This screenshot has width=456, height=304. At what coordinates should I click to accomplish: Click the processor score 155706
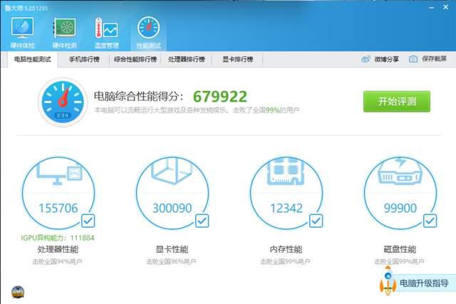[58, 208]
